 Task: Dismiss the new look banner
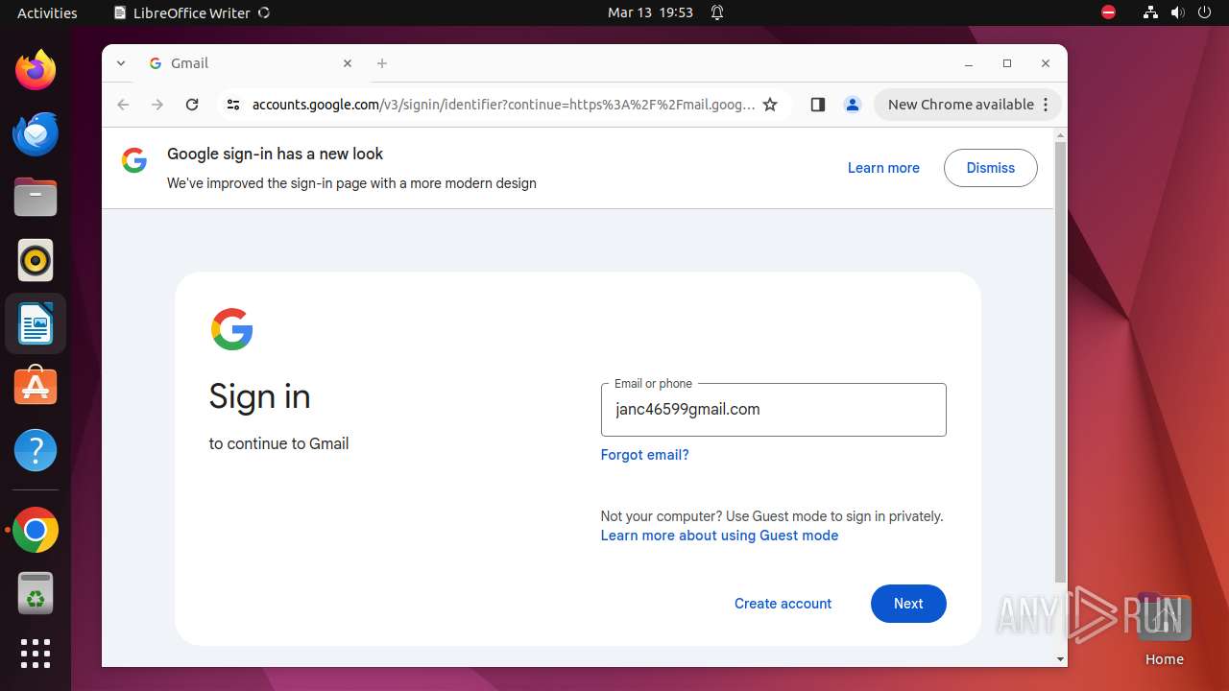tap(990, 168)
